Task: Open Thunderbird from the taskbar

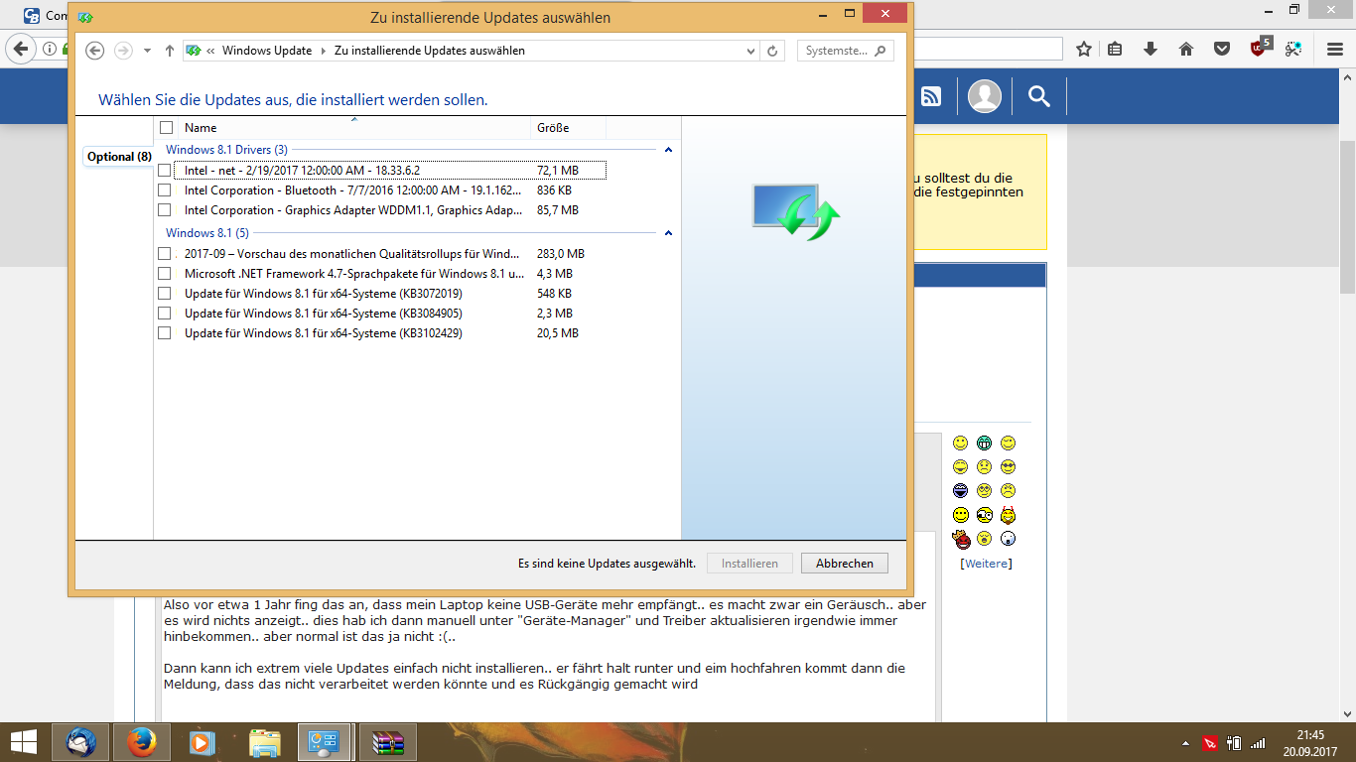Action: 81,742
